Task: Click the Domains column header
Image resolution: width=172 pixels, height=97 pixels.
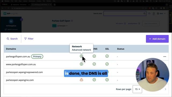Action: coord(11,49)
